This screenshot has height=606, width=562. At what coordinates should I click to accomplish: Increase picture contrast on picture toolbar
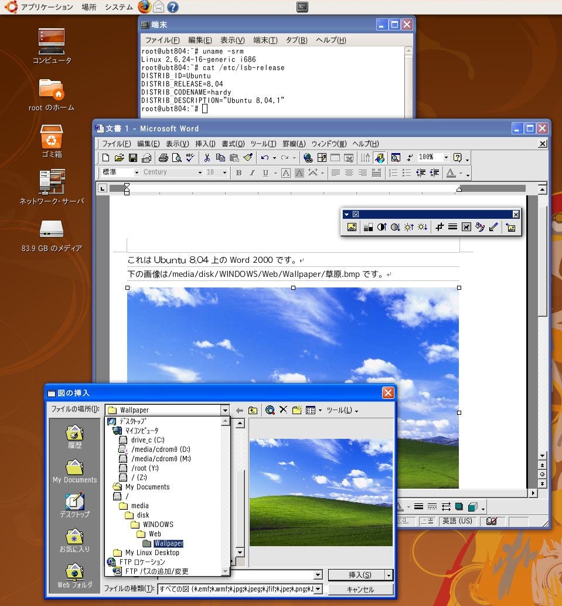(x=382, y=227)
